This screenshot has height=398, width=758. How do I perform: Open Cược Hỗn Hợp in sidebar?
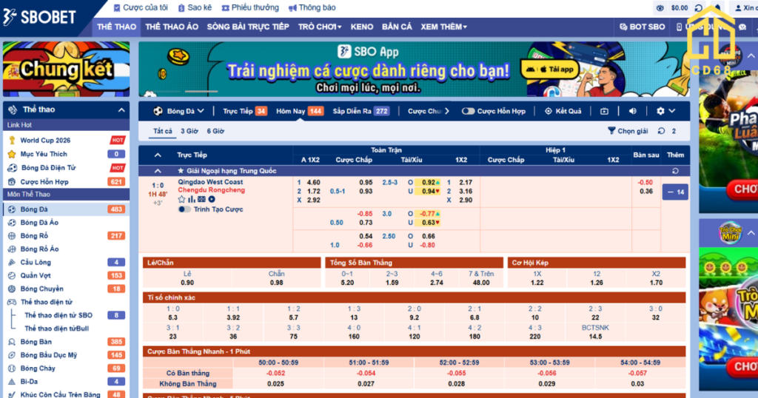tap(44, 181)
